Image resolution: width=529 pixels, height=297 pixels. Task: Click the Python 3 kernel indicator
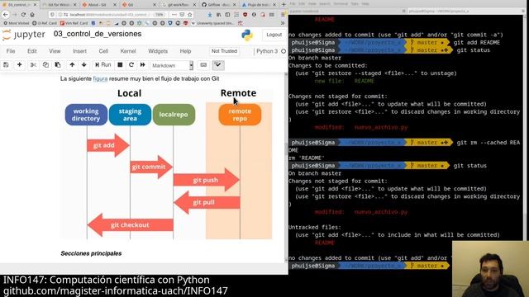pos(267,51)
